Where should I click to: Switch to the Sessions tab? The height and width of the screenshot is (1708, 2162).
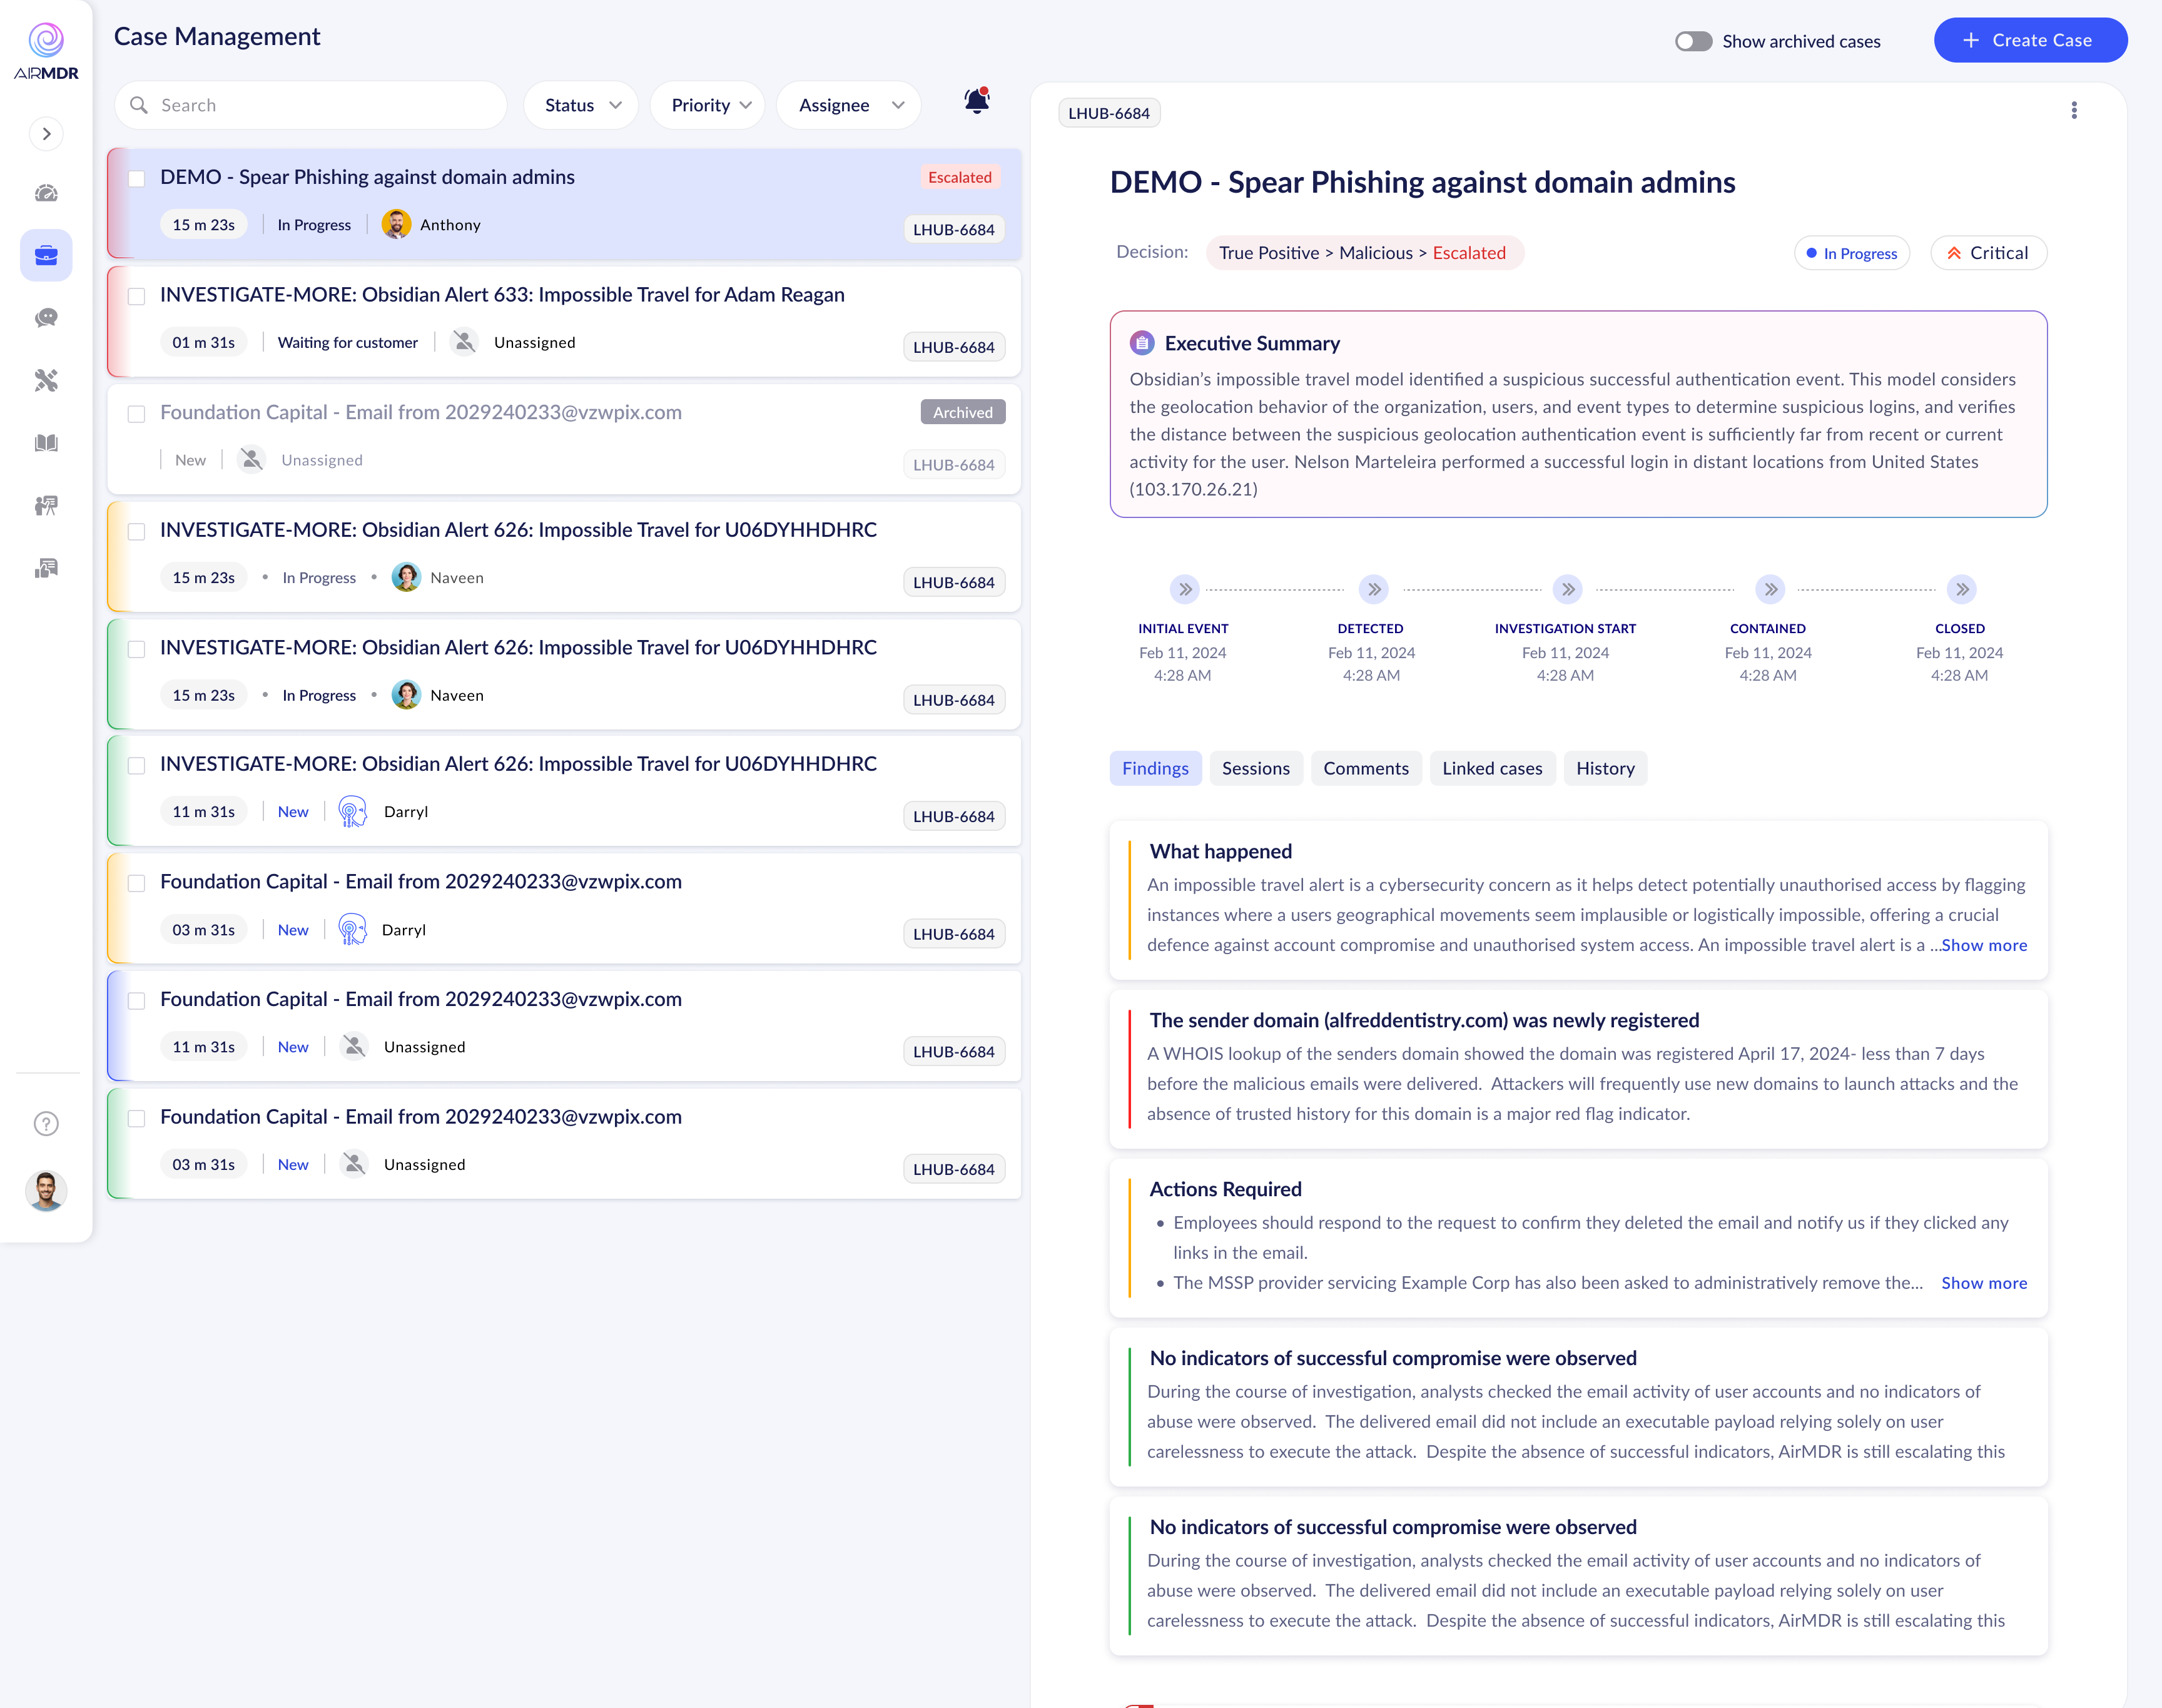click(x=1255, y=768)
